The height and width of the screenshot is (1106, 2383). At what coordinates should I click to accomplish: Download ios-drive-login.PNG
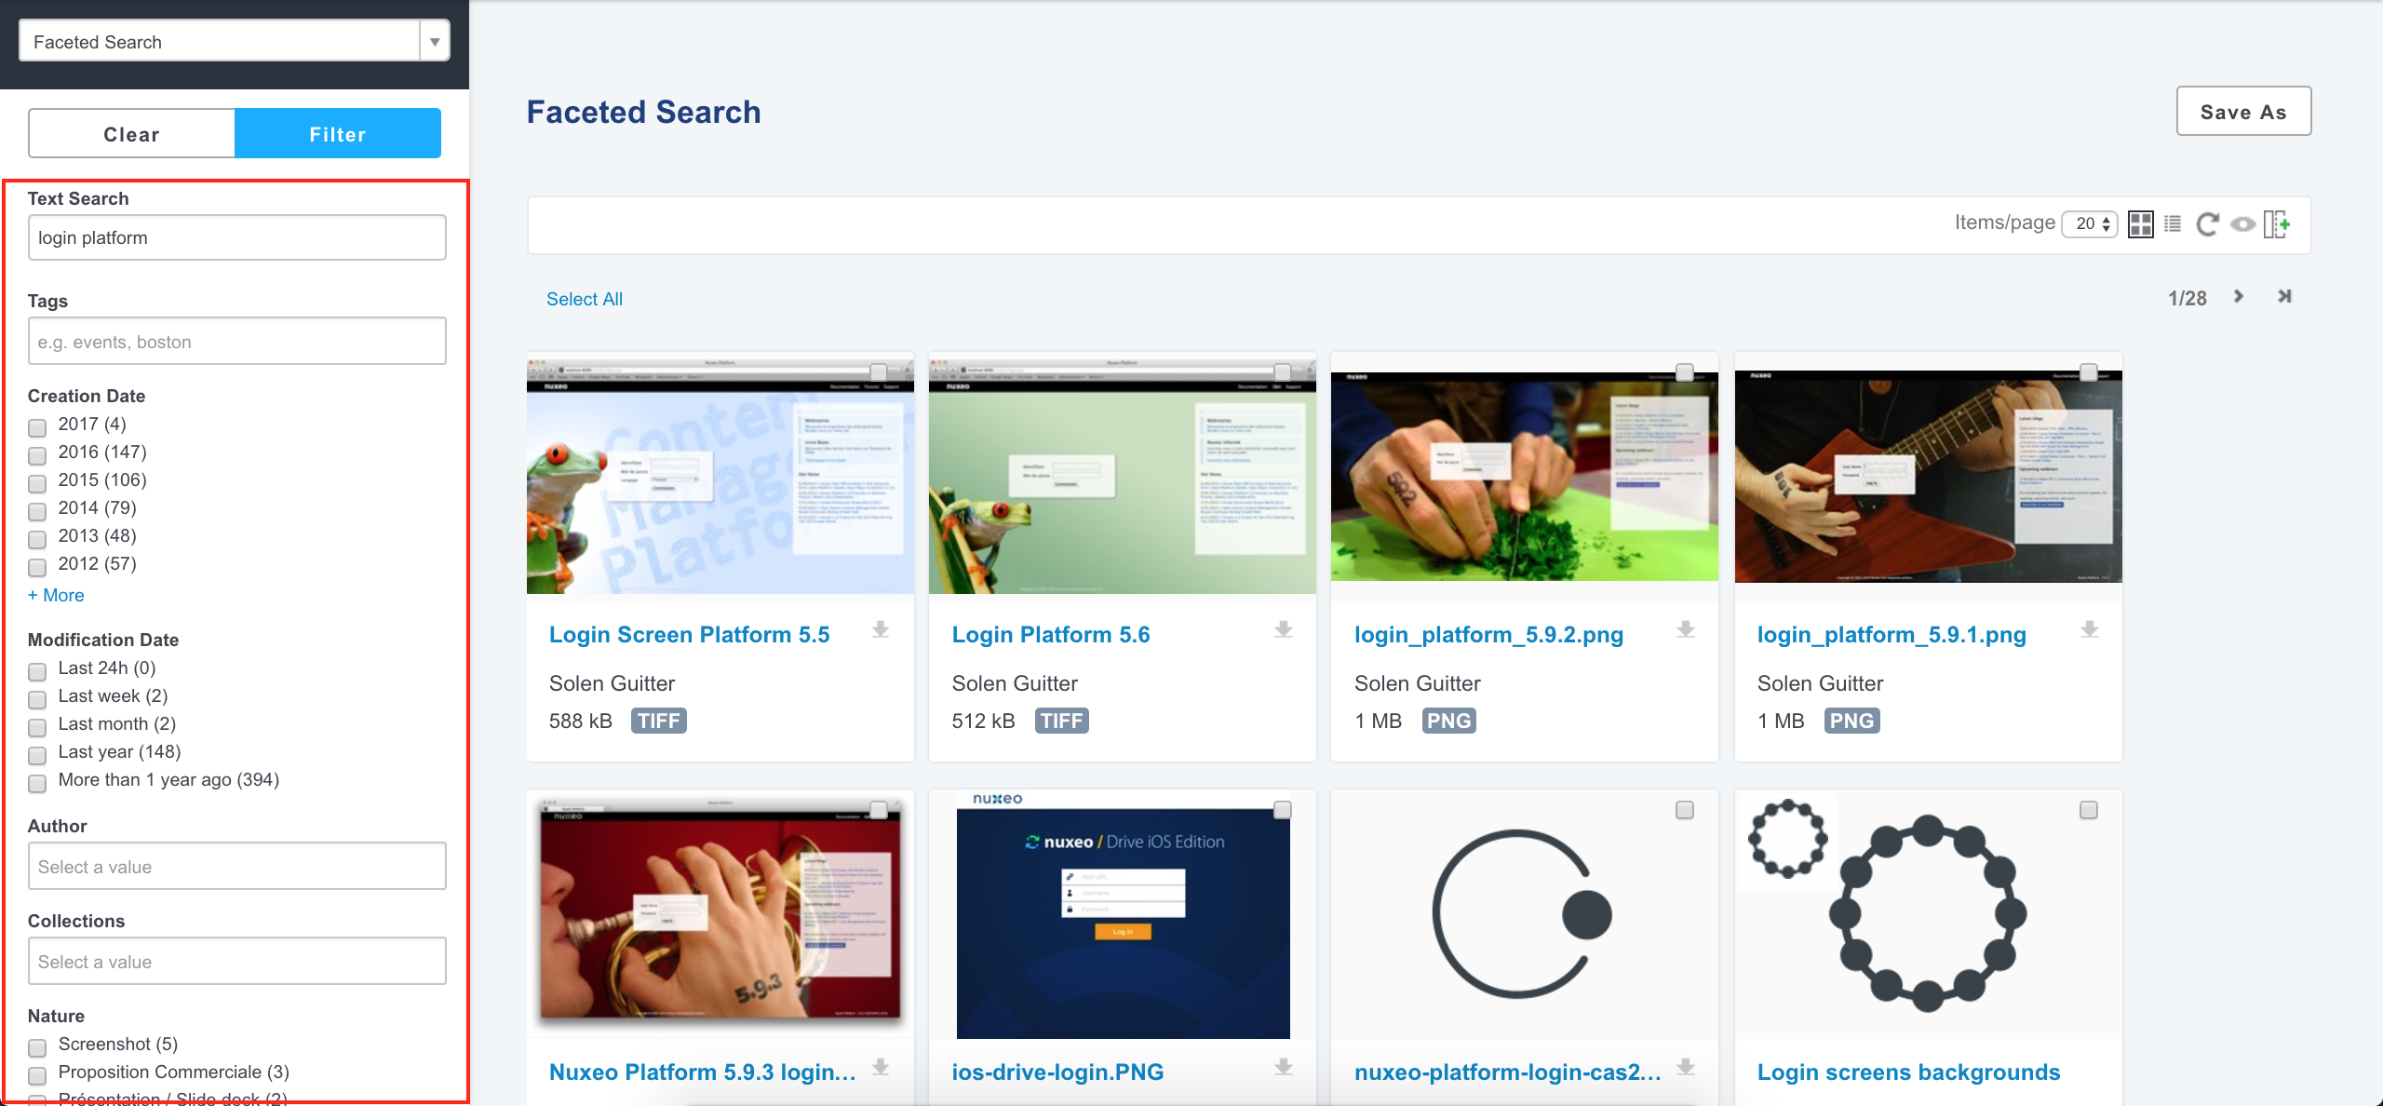tap(1284, 1068)
